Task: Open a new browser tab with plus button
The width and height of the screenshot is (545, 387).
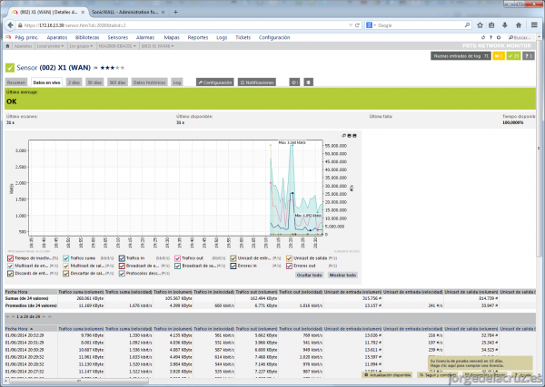Action: pyautogui.click(x=175, y=12)
